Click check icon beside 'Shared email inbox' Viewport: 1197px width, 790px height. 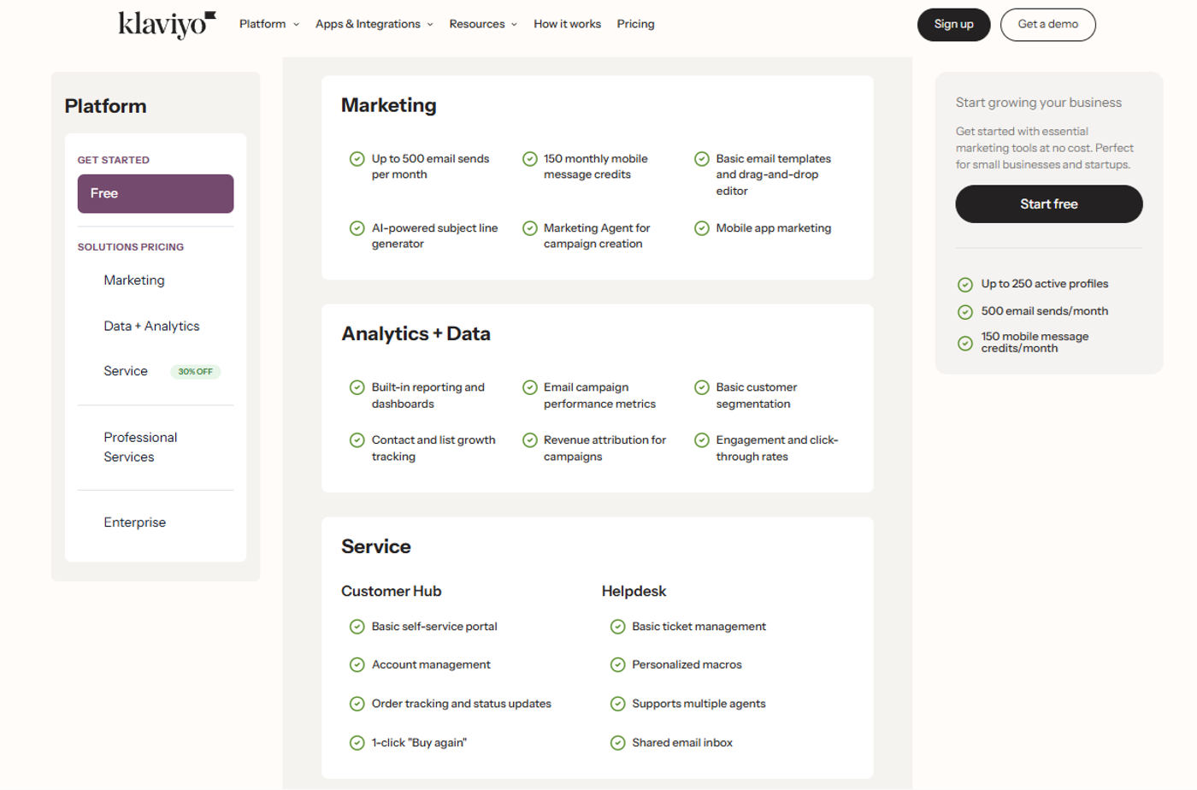point(618,743)
